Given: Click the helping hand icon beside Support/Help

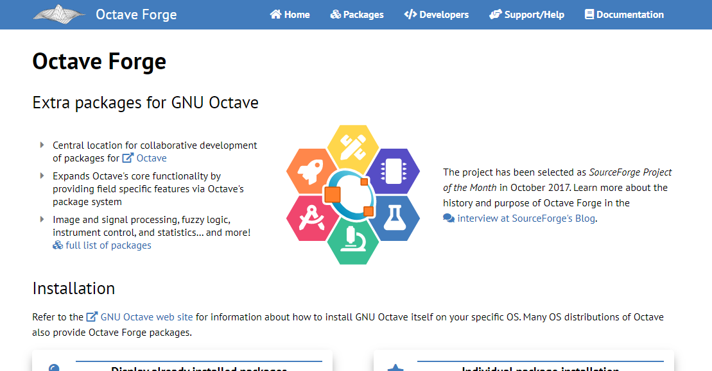Looking at the screenshot, I should pyautogui.click(x=496, y=15).
